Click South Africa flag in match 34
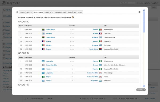This screenshot has width=160, height=102. click(100, 49)
